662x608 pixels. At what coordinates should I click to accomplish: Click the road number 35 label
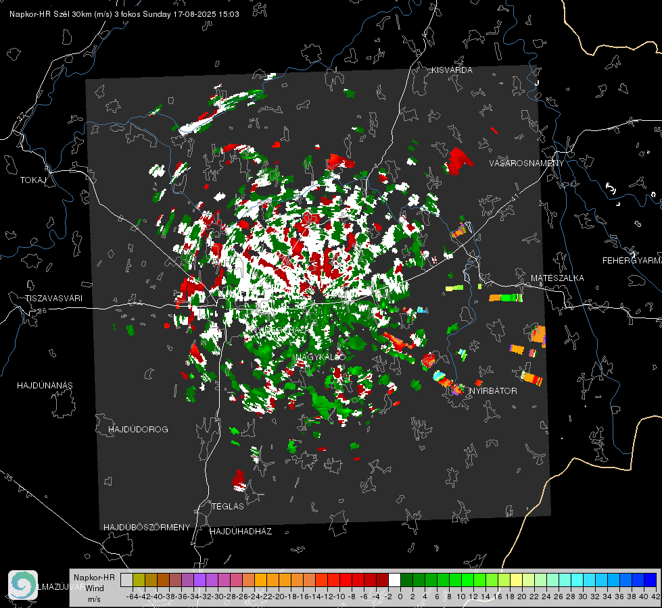[9, 478]
